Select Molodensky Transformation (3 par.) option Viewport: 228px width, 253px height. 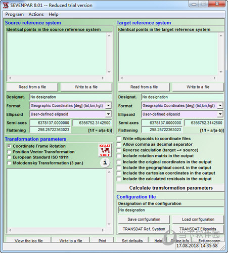(9, 163)
